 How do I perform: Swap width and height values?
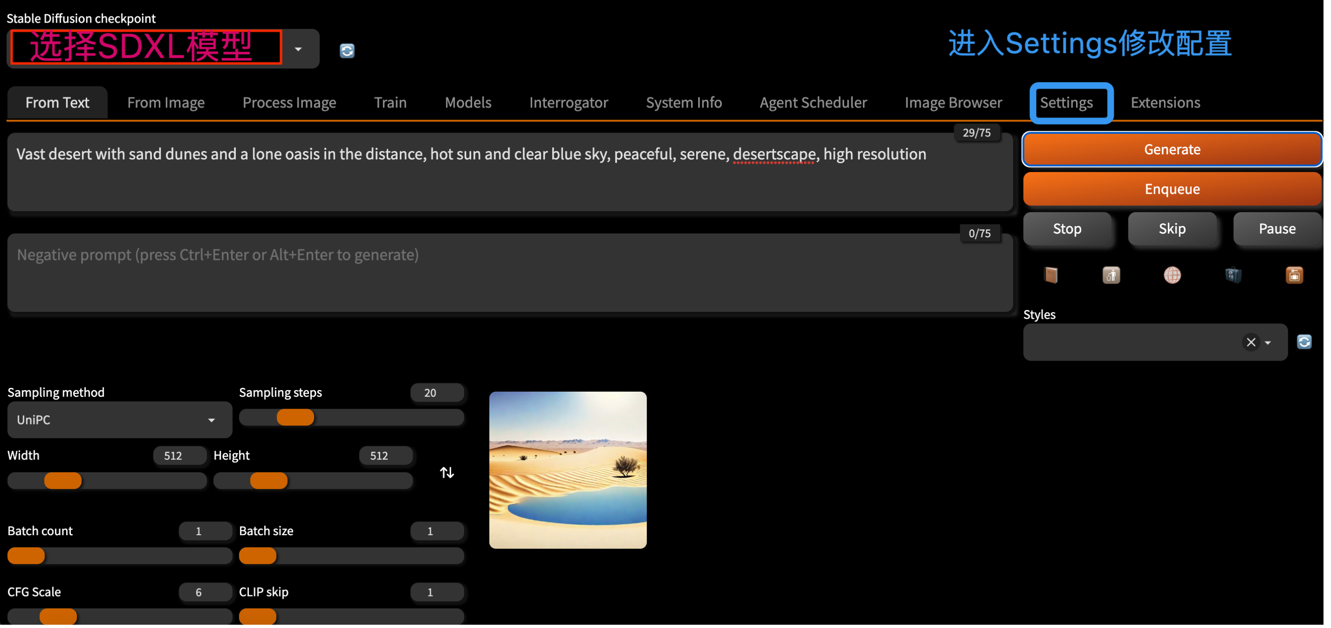coord(447,472)
